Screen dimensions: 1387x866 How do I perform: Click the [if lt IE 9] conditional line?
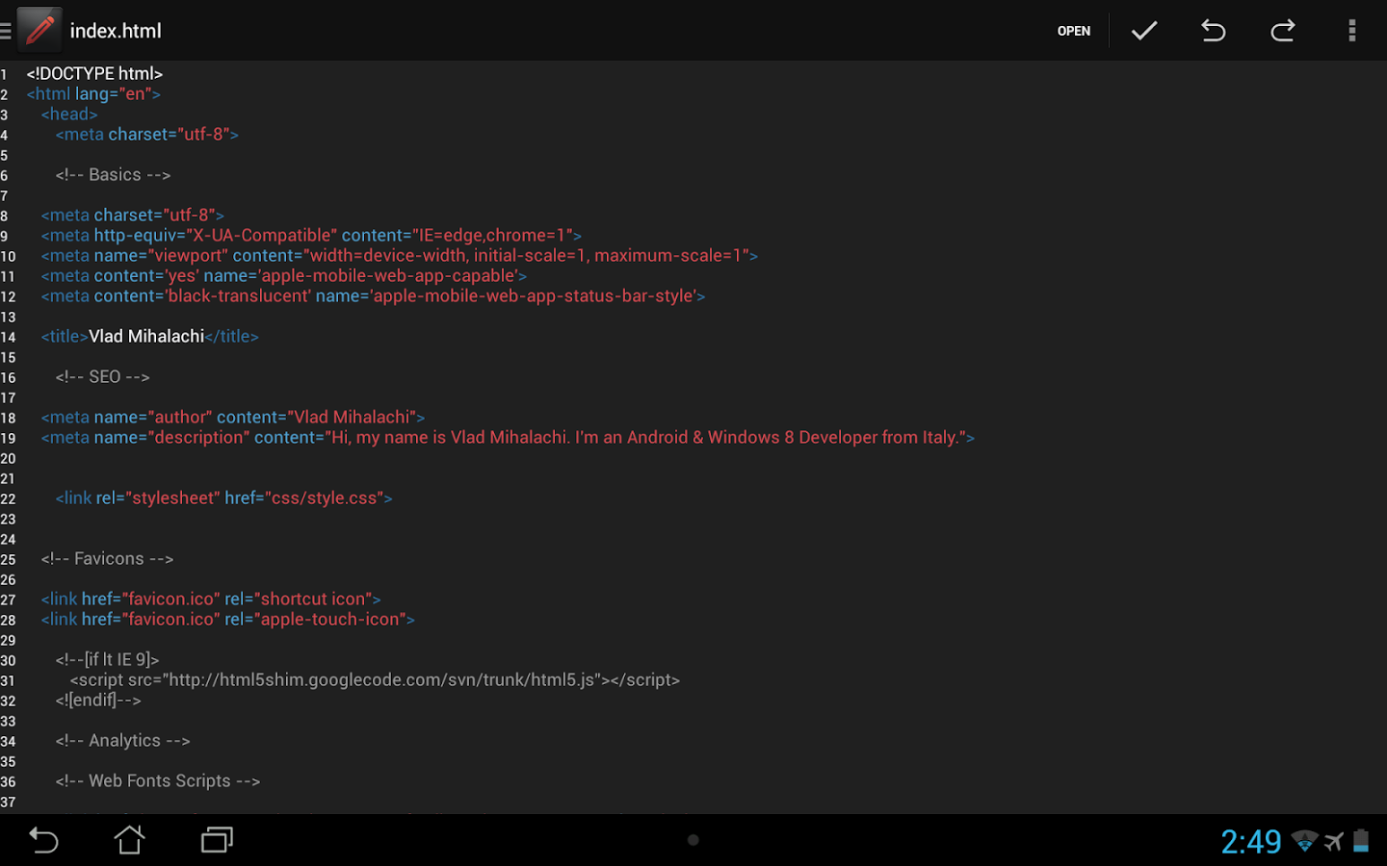pos(107,659)
